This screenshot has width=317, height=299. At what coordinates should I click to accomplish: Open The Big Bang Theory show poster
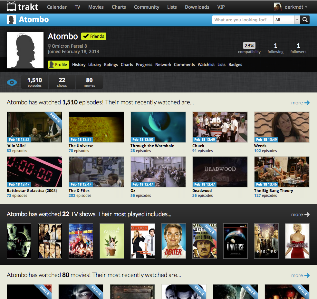[x=81, y=241]
